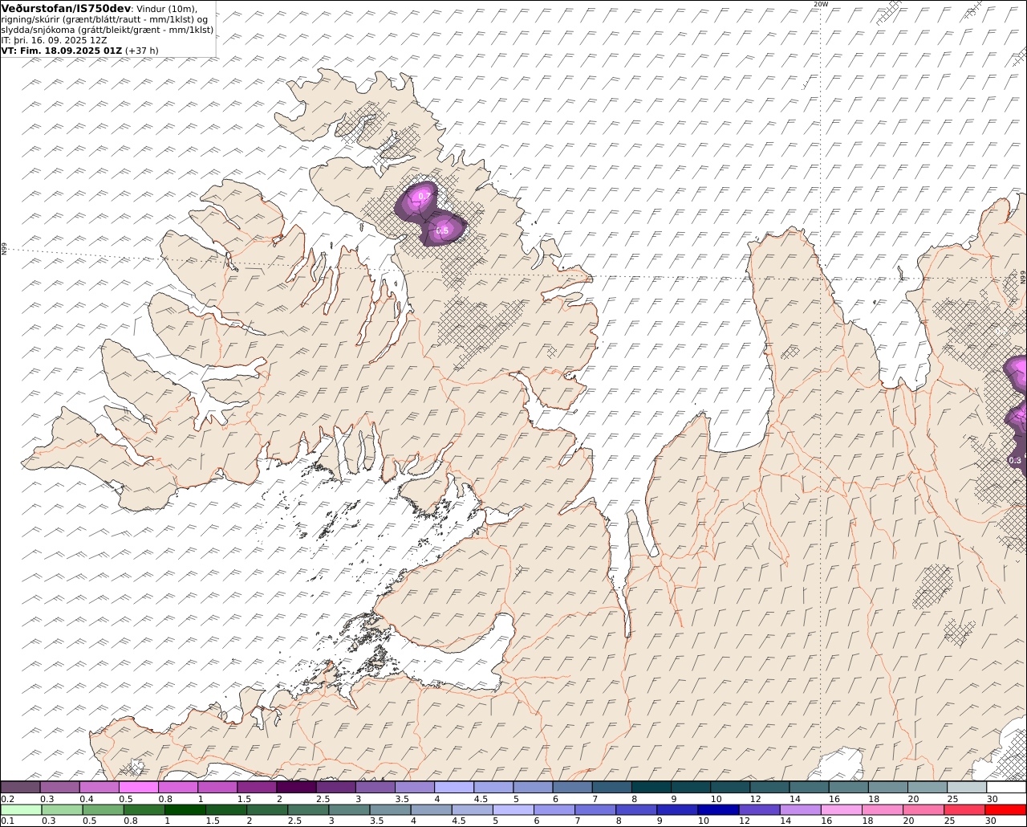Select the darkest purple upper swatch between 2 and 2.5
This screenshot has height=827, width=1027.
tap(296, 787)
